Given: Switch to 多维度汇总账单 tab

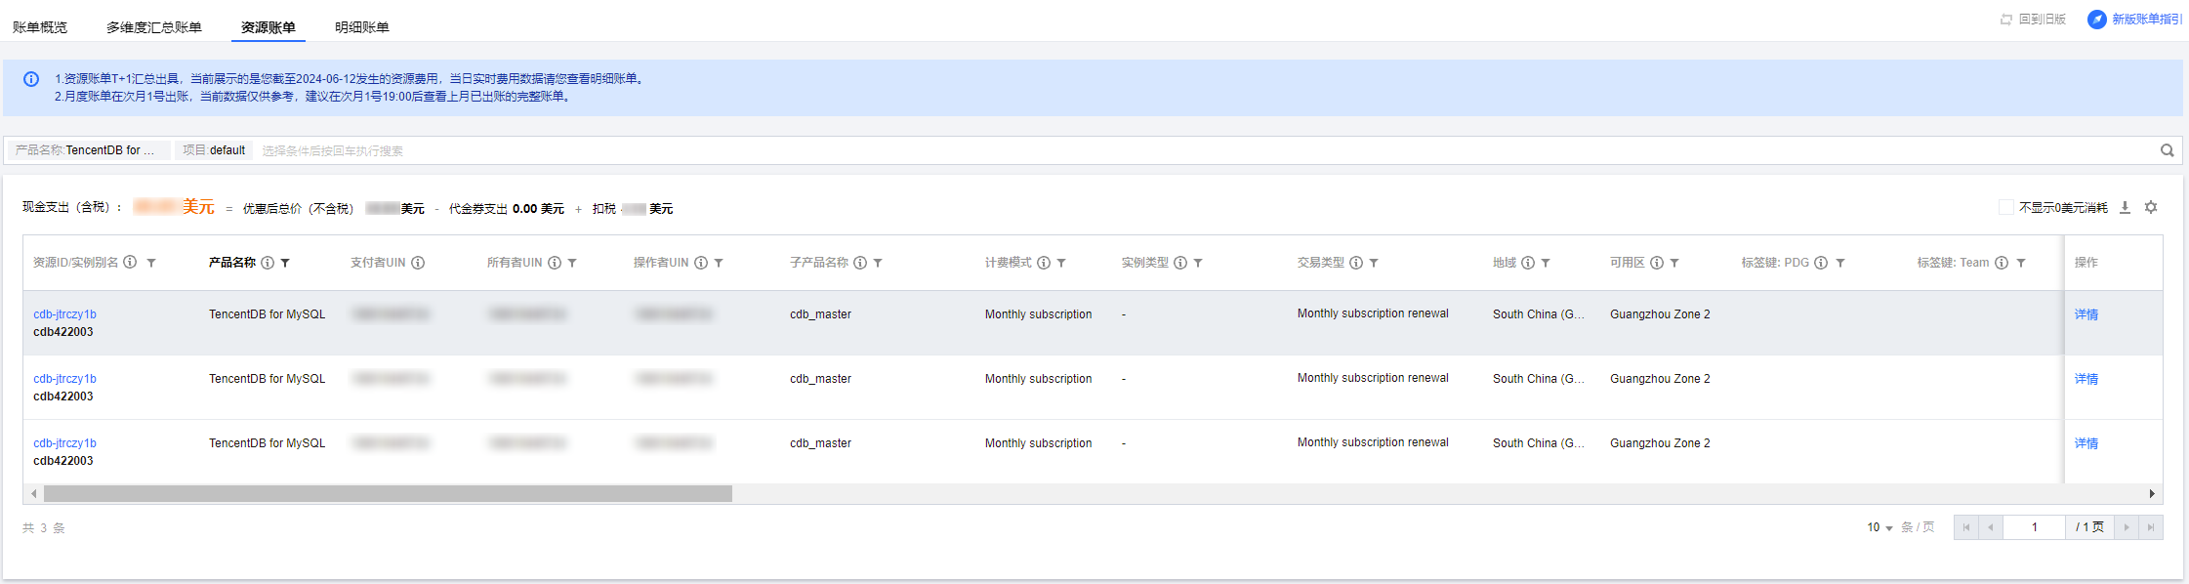Looking at the screenshot, I should (x=154, y=27).
